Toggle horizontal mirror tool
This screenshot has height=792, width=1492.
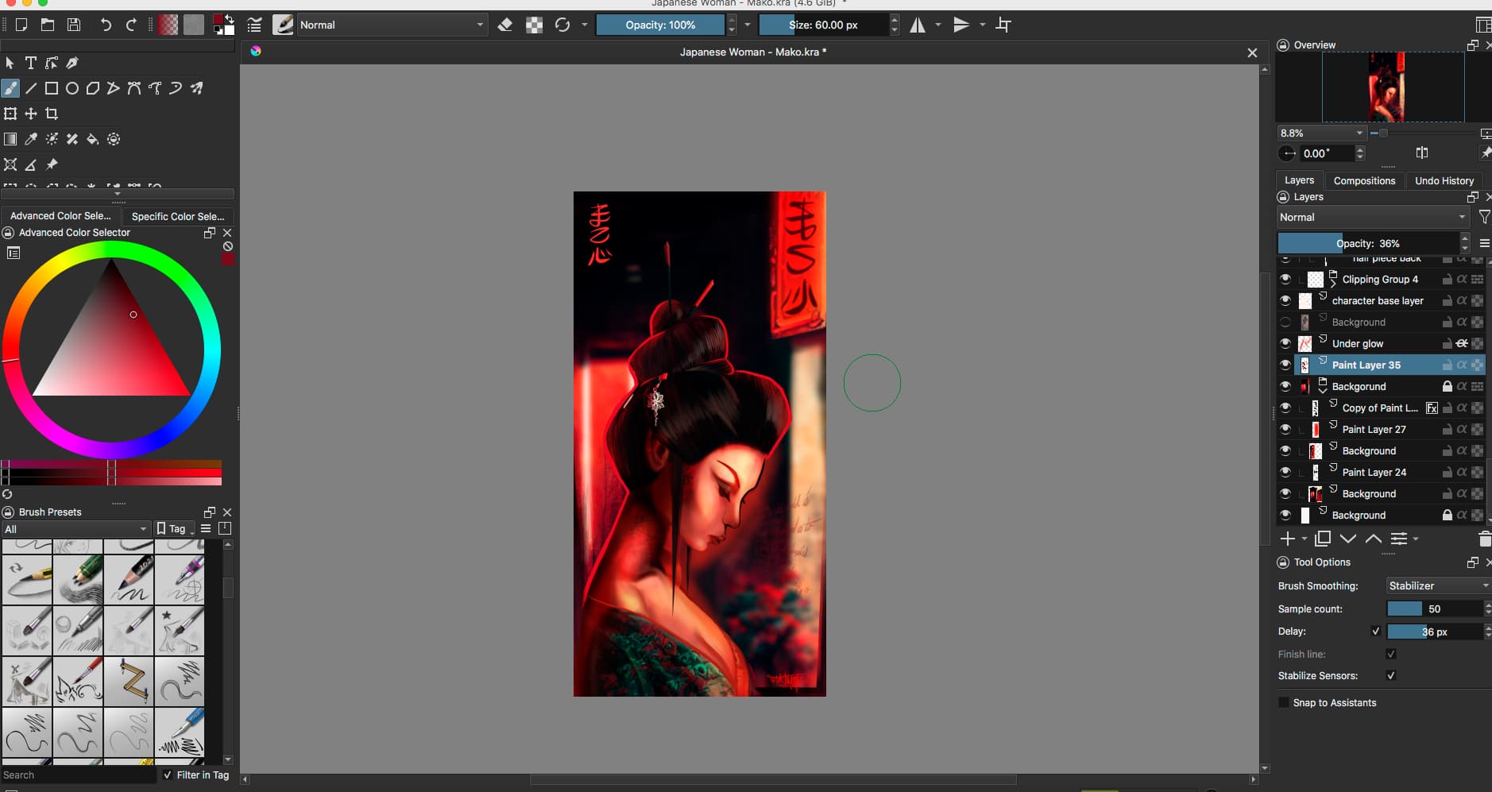pyautogui.click(x=918, y=25)
